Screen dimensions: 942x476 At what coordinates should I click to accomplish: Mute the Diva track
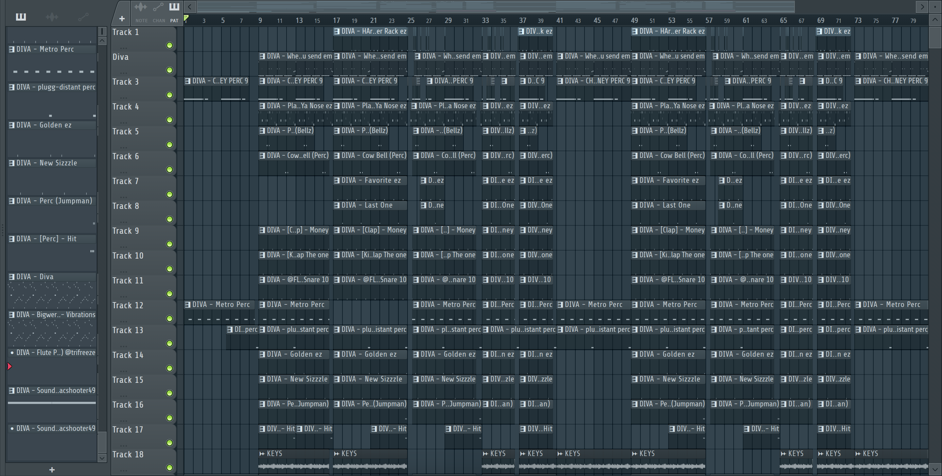[x=169, y=70]
